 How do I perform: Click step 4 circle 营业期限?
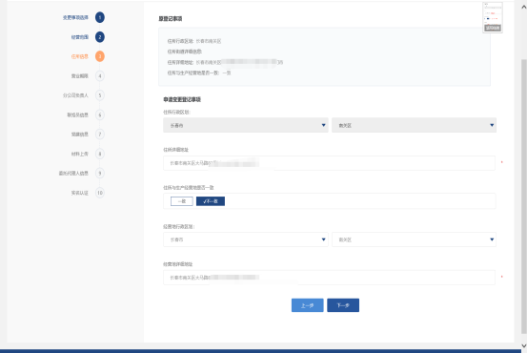(x=100, y=75)
